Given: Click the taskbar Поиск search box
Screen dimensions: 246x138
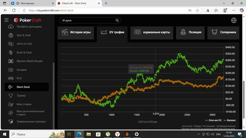Looking at the screenshot, I should 37,134.
